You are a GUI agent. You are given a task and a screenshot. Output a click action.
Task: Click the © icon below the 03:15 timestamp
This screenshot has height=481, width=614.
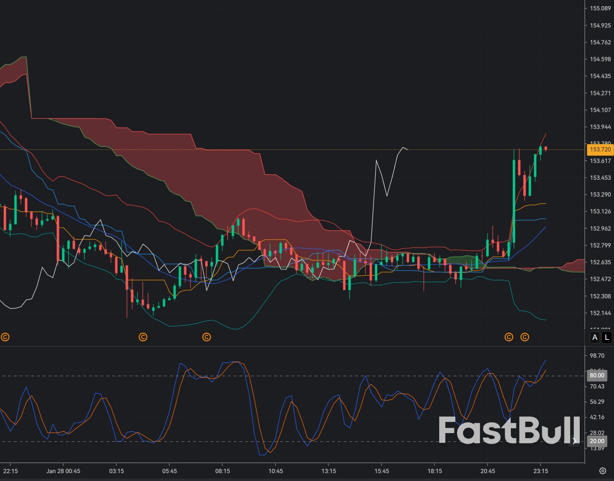coord(142,337)
